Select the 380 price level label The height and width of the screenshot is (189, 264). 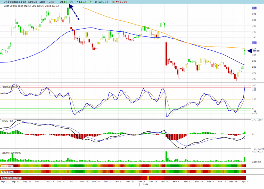(254, 8)
